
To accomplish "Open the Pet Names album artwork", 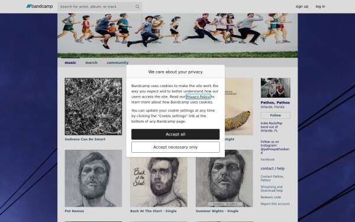I will (93, 178).
